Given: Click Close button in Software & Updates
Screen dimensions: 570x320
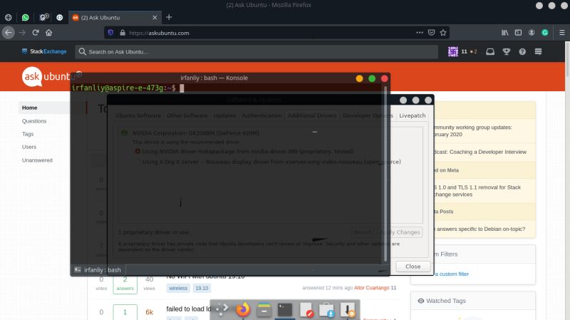Looking at the screenshot, I should tap(413, 267).
